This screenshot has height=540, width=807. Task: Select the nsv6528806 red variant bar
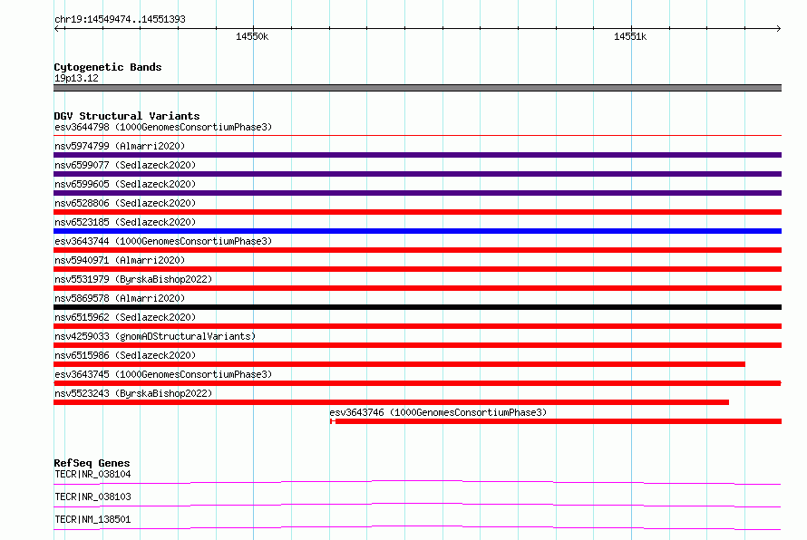pyautogui.click(x=417, y=212)
